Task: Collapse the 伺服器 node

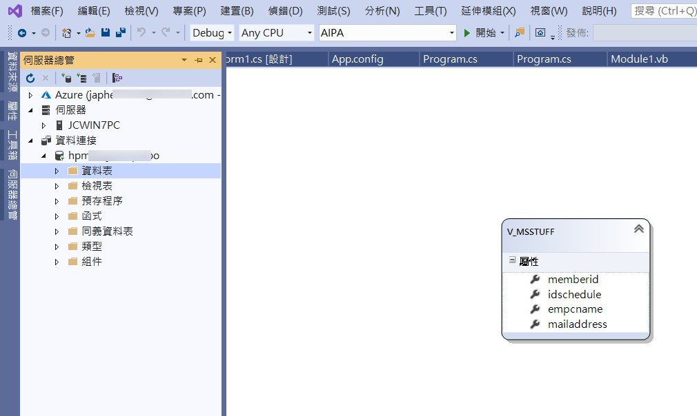Action: 30,110
